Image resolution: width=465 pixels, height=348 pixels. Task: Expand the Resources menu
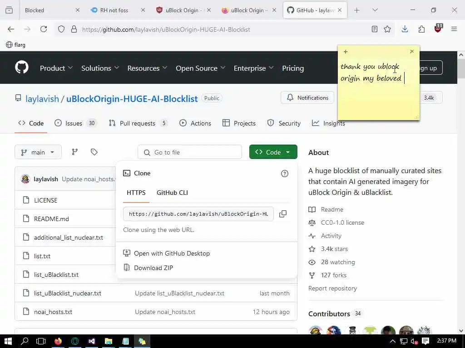(148, 68)
